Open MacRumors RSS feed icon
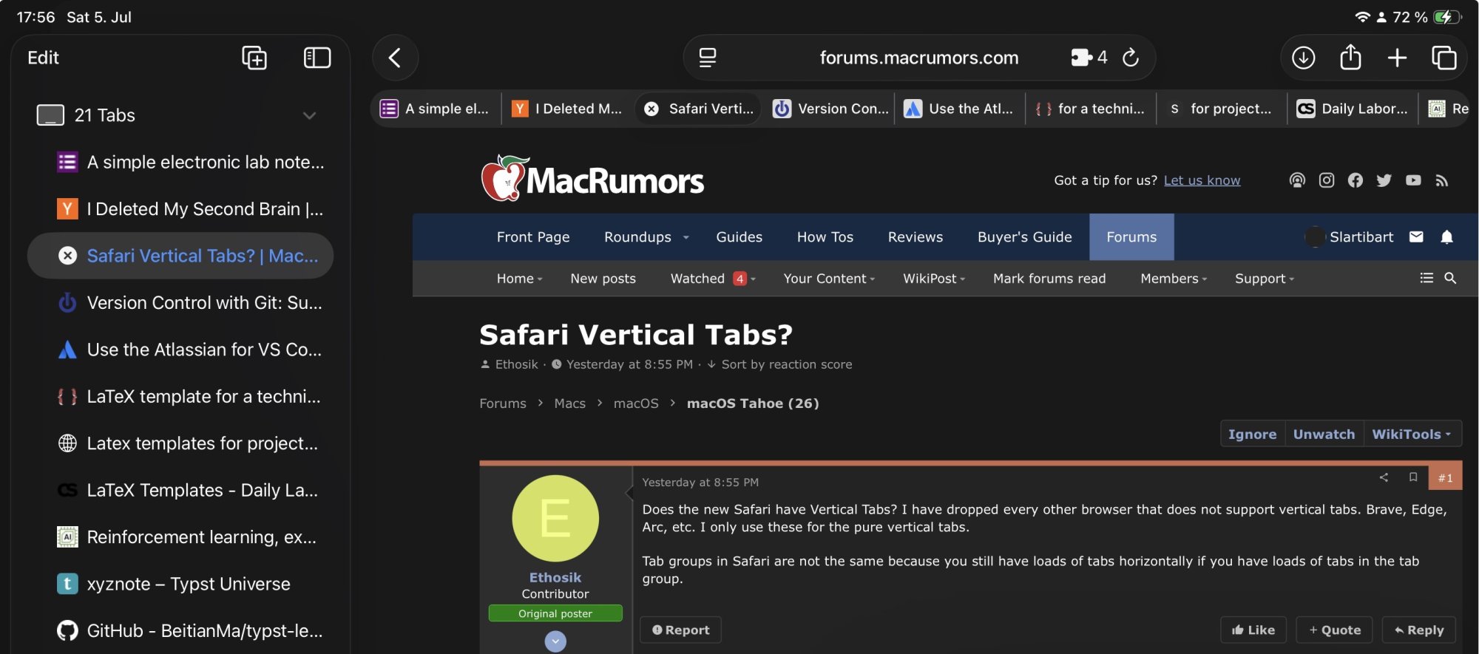The width and height of the screenshot is (1479, 654). point(1442,180)
